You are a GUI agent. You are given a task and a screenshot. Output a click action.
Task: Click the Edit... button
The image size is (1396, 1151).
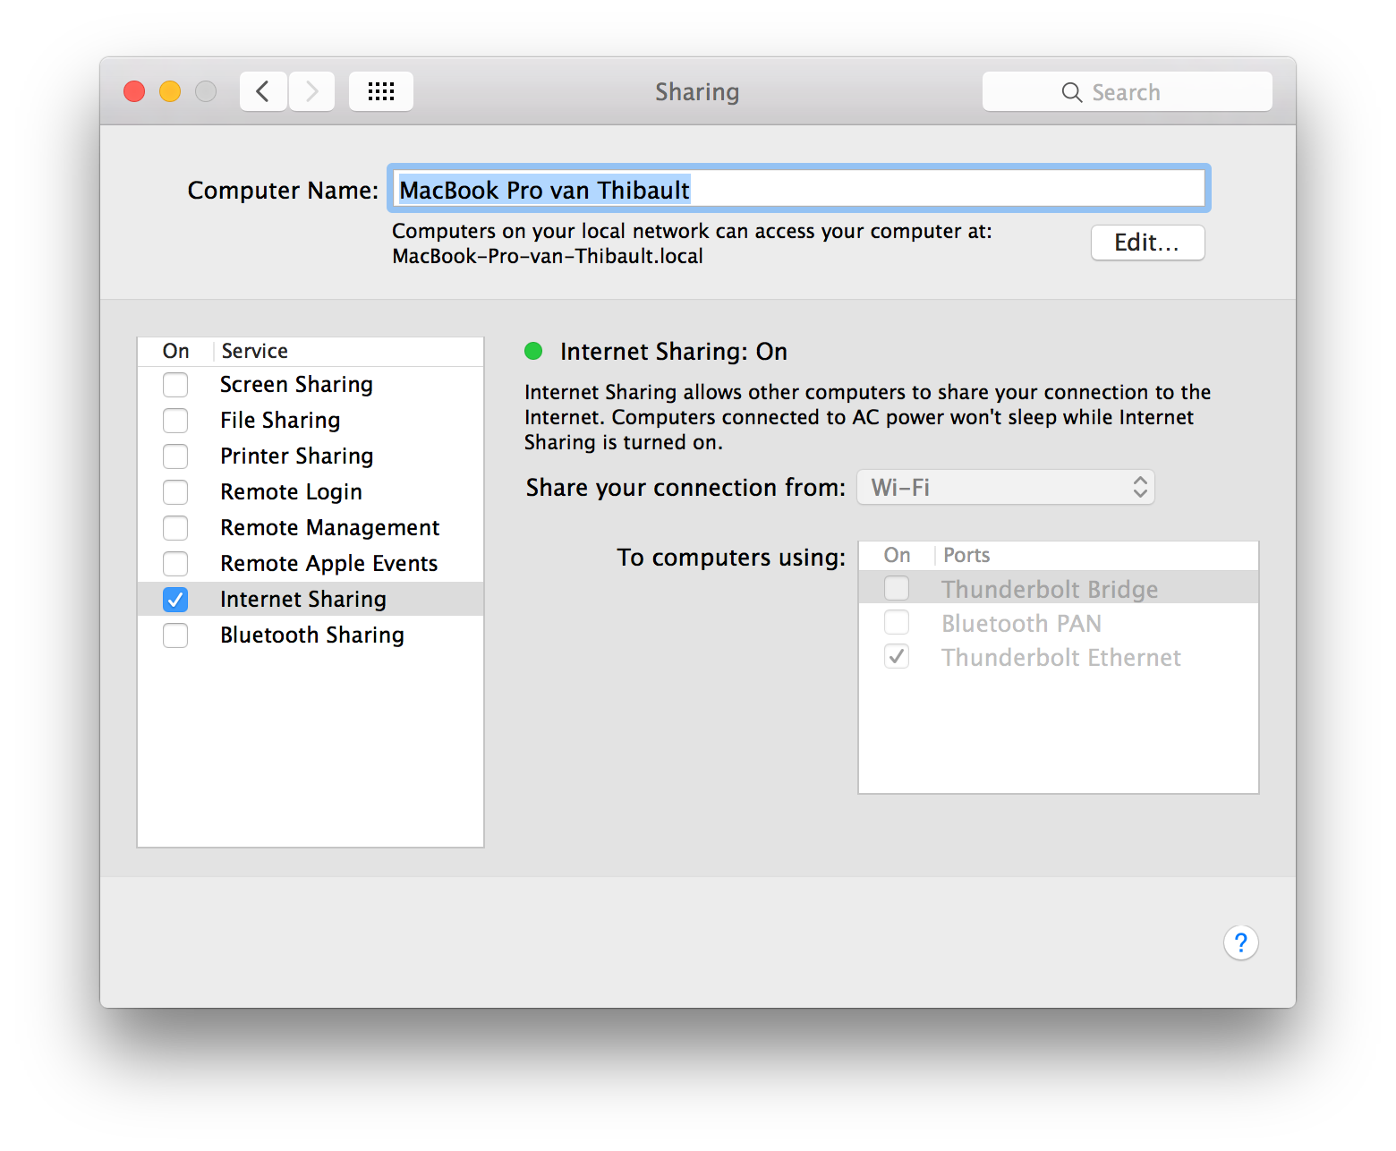pyautogui.click(x=1147, y=243)
